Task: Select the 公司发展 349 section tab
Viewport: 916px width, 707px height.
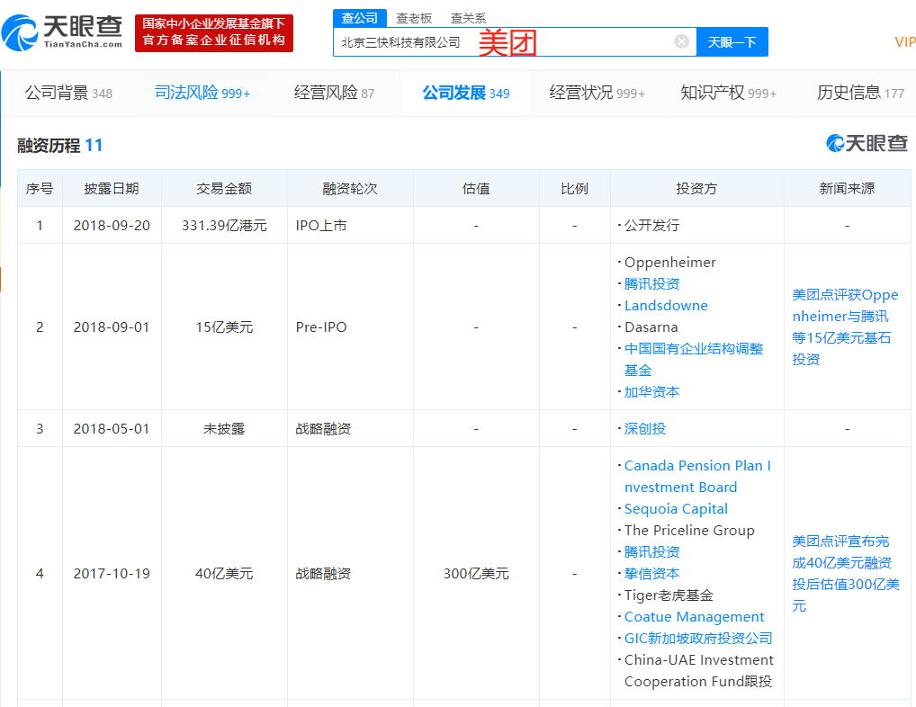Action: [x=466, y=93]
